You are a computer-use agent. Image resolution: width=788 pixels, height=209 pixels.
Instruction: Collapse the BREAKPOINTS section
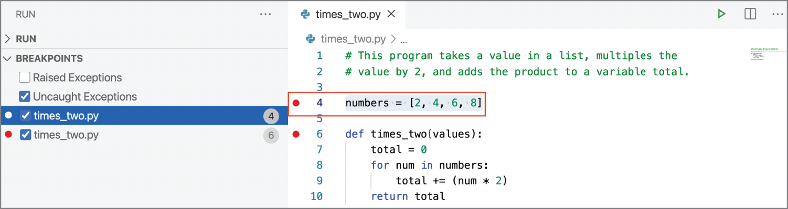point(7,59)
